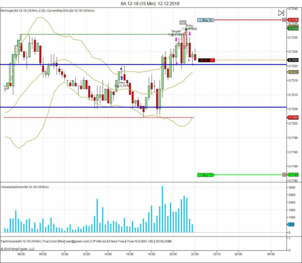The width and height of the screenshot is (302, 263).
Task: Click the blue volume value marker
Action: pyautogui.click(x=291, y=224)
